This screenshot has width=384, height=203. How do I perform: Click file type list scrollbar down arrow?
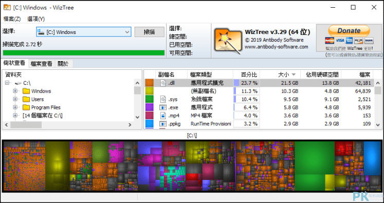coord(378,125)
